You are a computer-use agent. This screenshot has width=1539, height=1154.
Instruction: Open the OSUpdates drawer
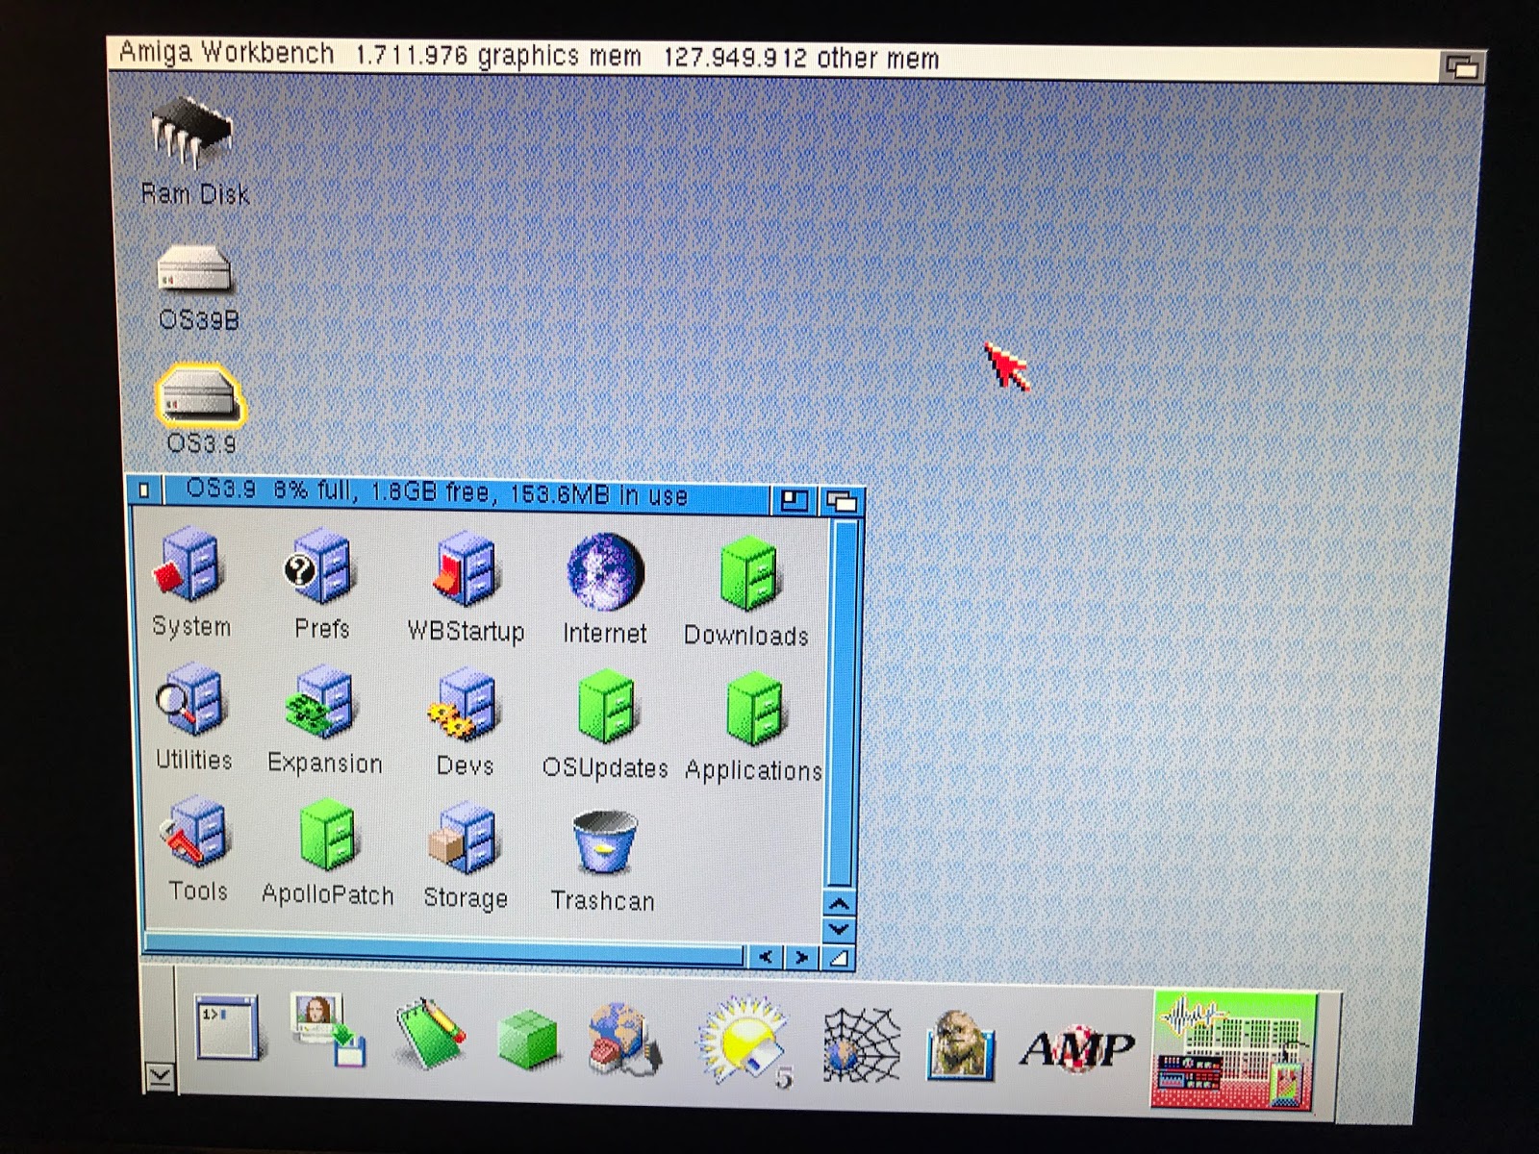pos(606,708)
